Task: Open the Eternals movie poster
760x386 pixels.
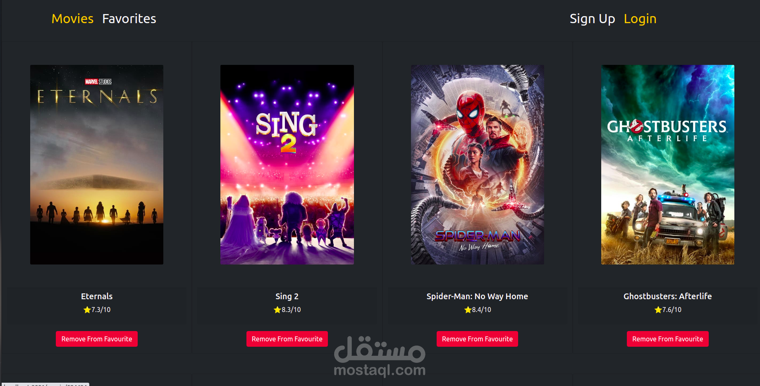Action: [97, 164]
